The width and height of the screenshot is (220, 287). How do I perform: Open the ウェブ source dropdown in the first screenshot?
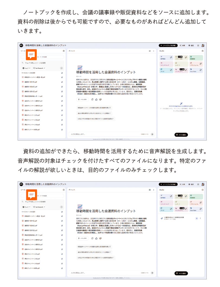(x=27, y=68)
